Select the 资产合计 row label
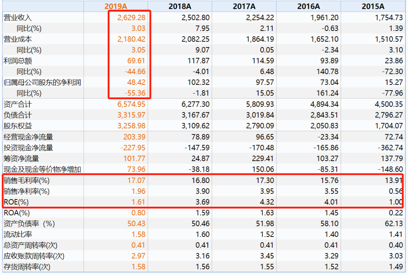The height and width of the screenshot is (275, 408). click(x=18, y=104)
